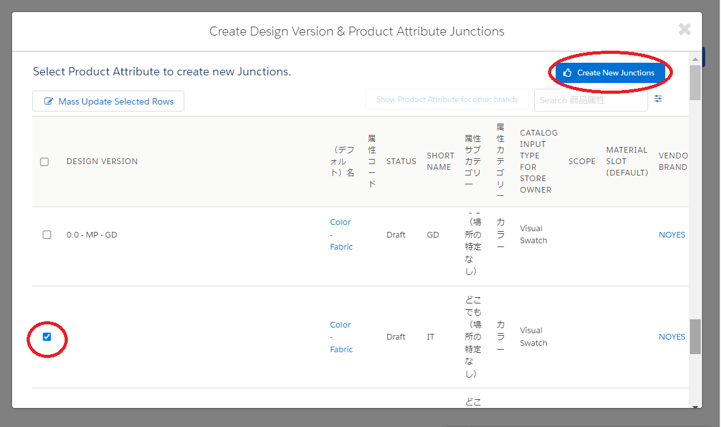Click the edit pencil icon on Mass Update
This screenshot has height=427, width=721.
click(x=48, y=101)
